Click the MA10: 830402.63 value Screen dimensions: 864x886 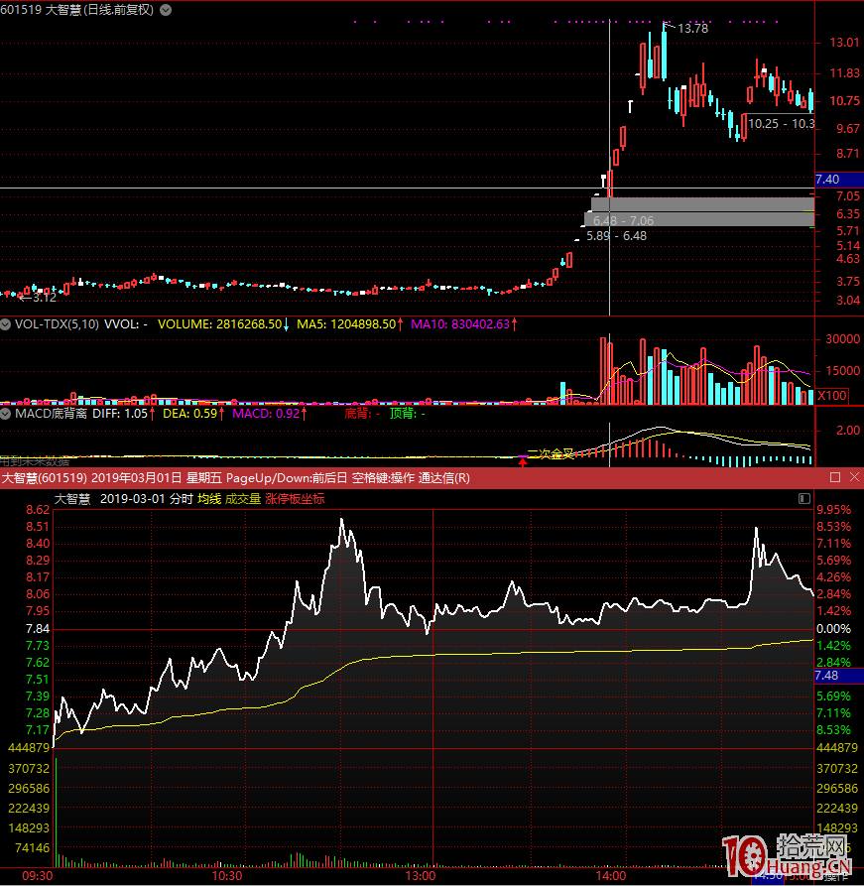pyautogui.click(x=460, y=324)
